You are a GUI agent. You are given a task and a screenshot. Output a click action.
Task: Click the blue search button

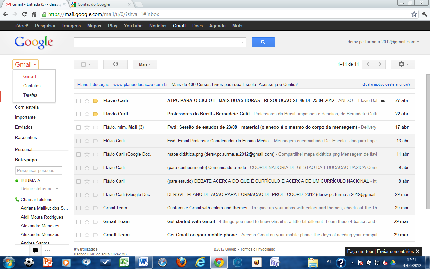tap(263, 42)
